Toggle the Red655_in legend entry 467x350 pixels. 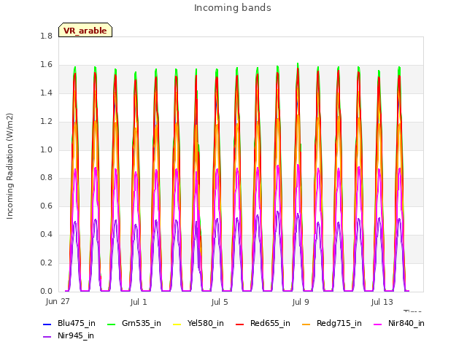[263, 324]
